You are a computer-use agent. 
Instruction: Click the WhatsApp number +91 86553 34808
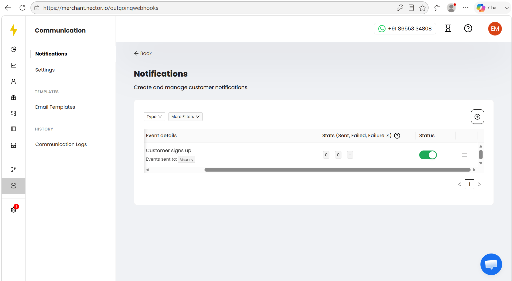click(x=405, y=29)
